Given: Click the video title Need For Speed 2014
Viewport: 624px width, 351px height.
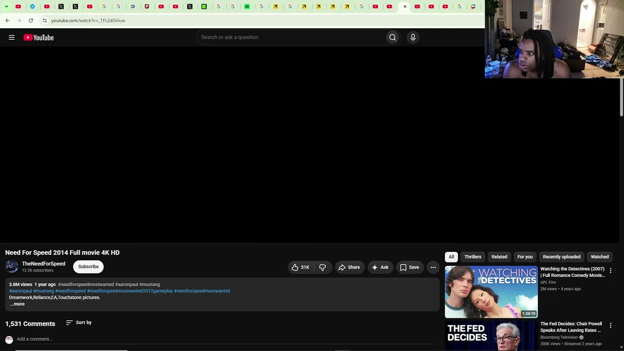Looking at the screenshot, I should 62,253.
